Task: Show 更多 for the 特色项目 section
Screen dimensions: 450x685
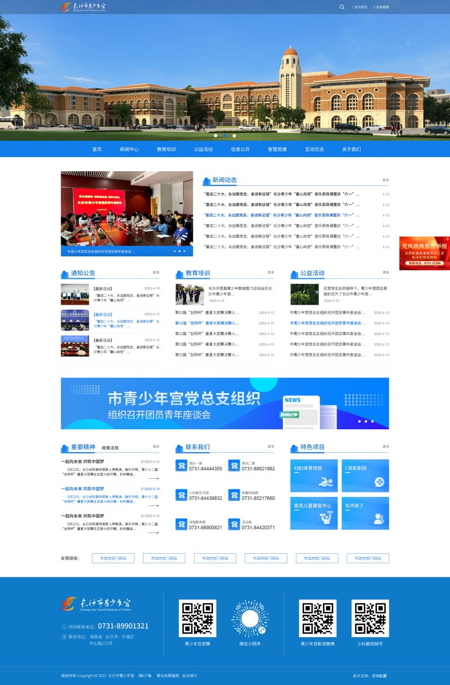Action: click(x=386, y=446)
